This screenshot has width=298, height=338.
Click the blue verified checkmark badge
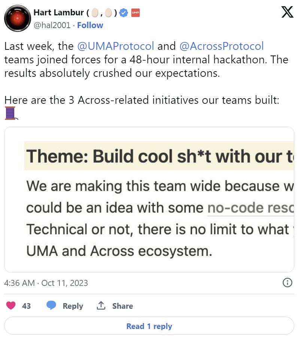point(124,13)
